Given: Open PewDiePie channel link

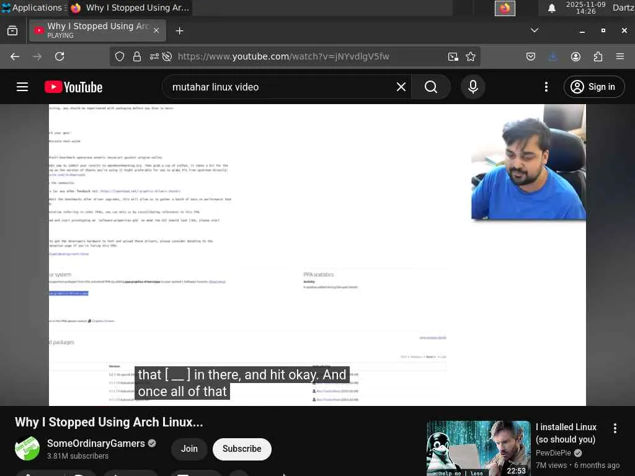Looking at the screenshot, I should point(553,453).
